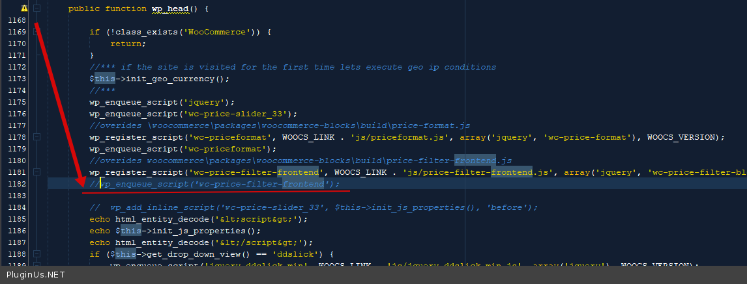The height and width of the screenshot is (284, 747).
Task: Collapse the wp_head function fold marker
Action: pos(37,8)
